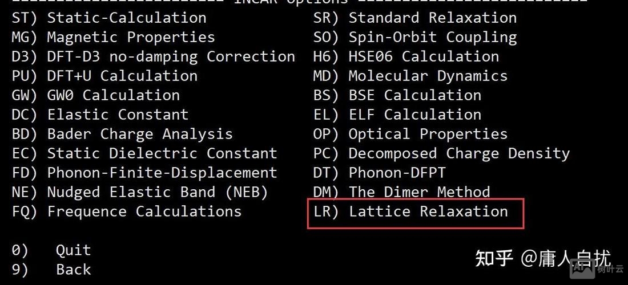Viewport: 628px width, 285px height.
Task: Choose D3) DFT-D3 no-damping Correction
Action: pos(153,56)
